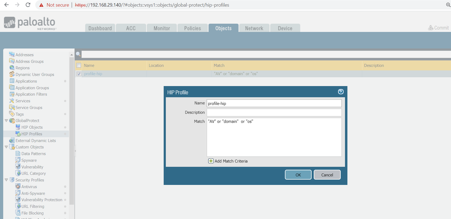
Task: Click the URL Category icon
Action: (x=18, y=173)
